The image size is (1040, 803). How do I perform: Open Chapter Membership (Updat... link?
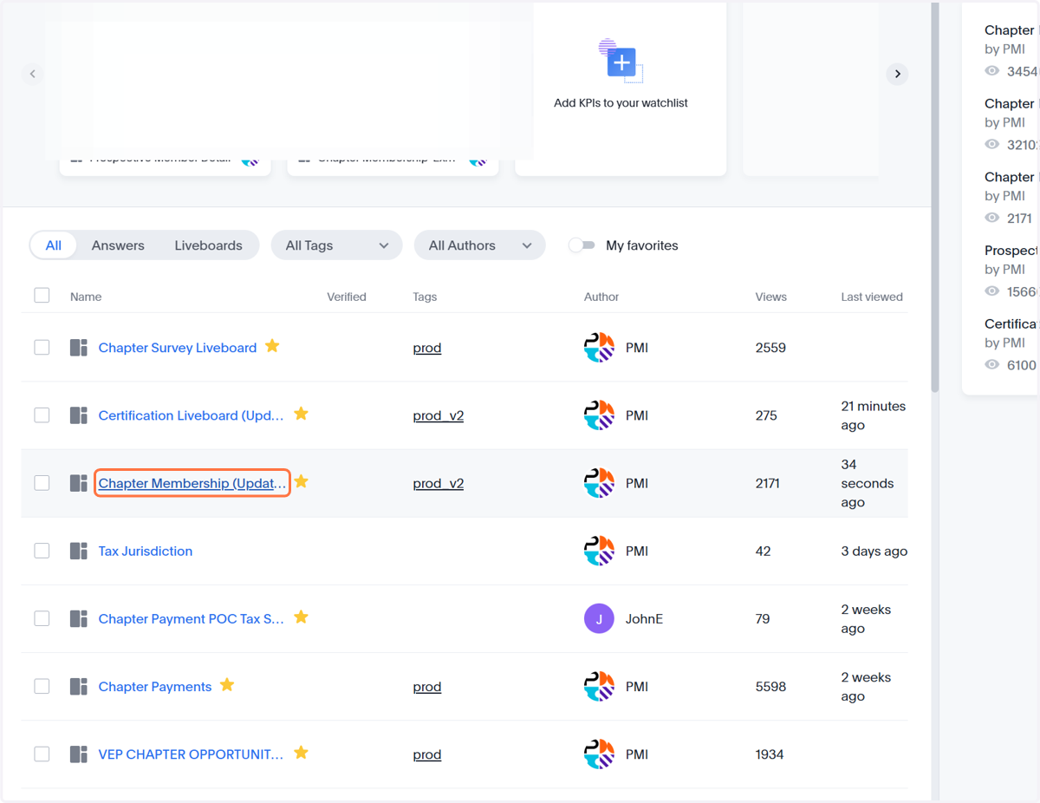[192, 483]
